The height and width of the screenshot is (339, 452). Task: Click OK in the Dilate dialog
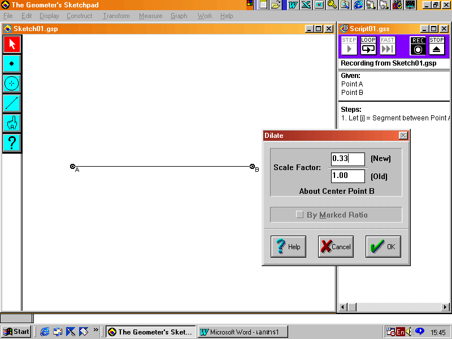[383, 246]
